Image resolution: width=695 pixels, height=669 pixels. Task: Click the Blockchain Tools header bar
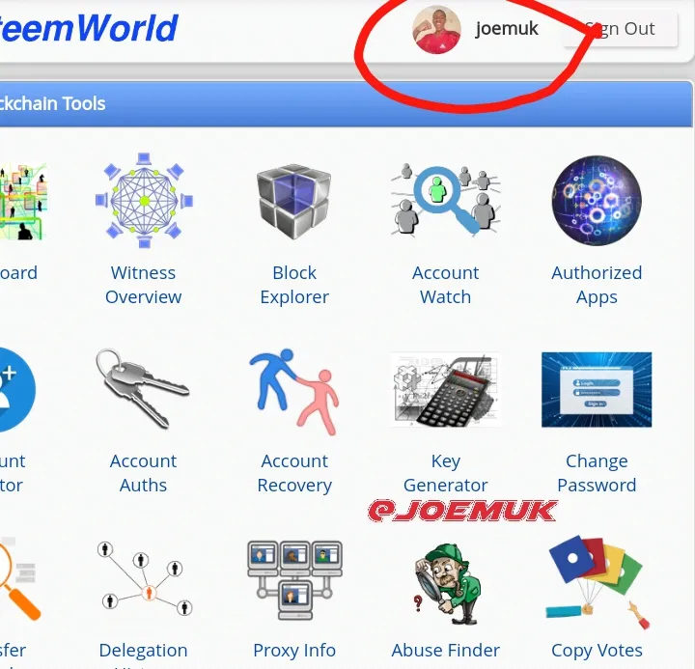(346, 103)
